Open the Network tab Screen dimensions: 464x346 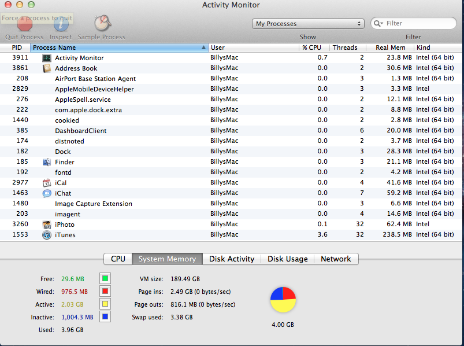336,259
